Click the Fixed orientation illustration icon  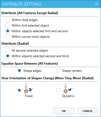[x=29, y=88]
